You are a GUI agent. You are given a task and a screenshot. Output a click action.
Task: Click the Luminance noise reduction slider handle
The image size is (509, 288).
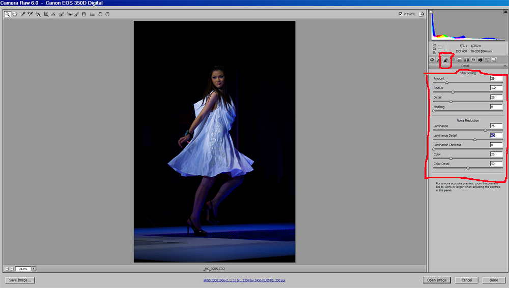(485, 130)
